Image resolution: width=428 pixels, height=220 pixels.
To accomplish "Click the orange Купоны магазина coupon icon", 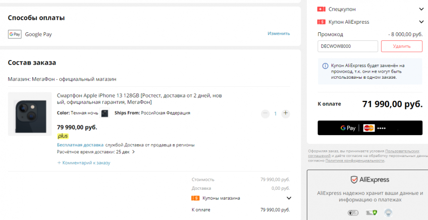I will coord(195,198).
